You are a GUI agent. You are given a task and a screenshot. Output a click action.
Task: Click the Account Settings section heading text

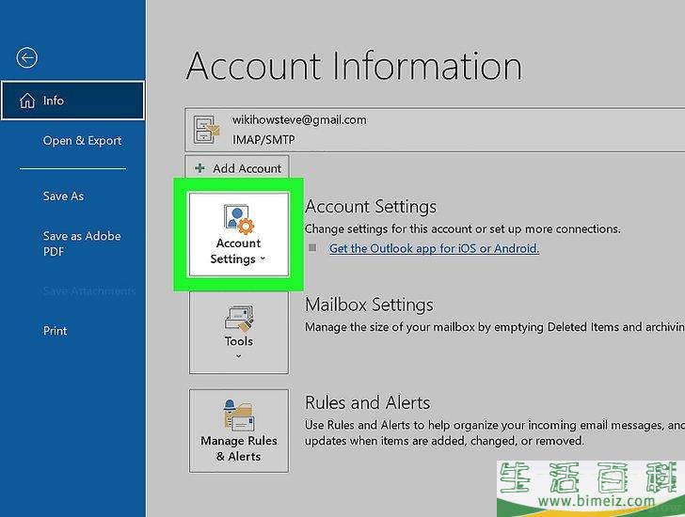click(371, 207)
